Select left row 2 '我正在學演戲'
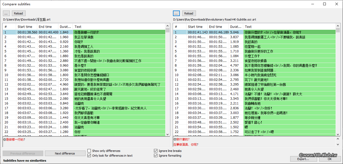 [x=84, y=37]
